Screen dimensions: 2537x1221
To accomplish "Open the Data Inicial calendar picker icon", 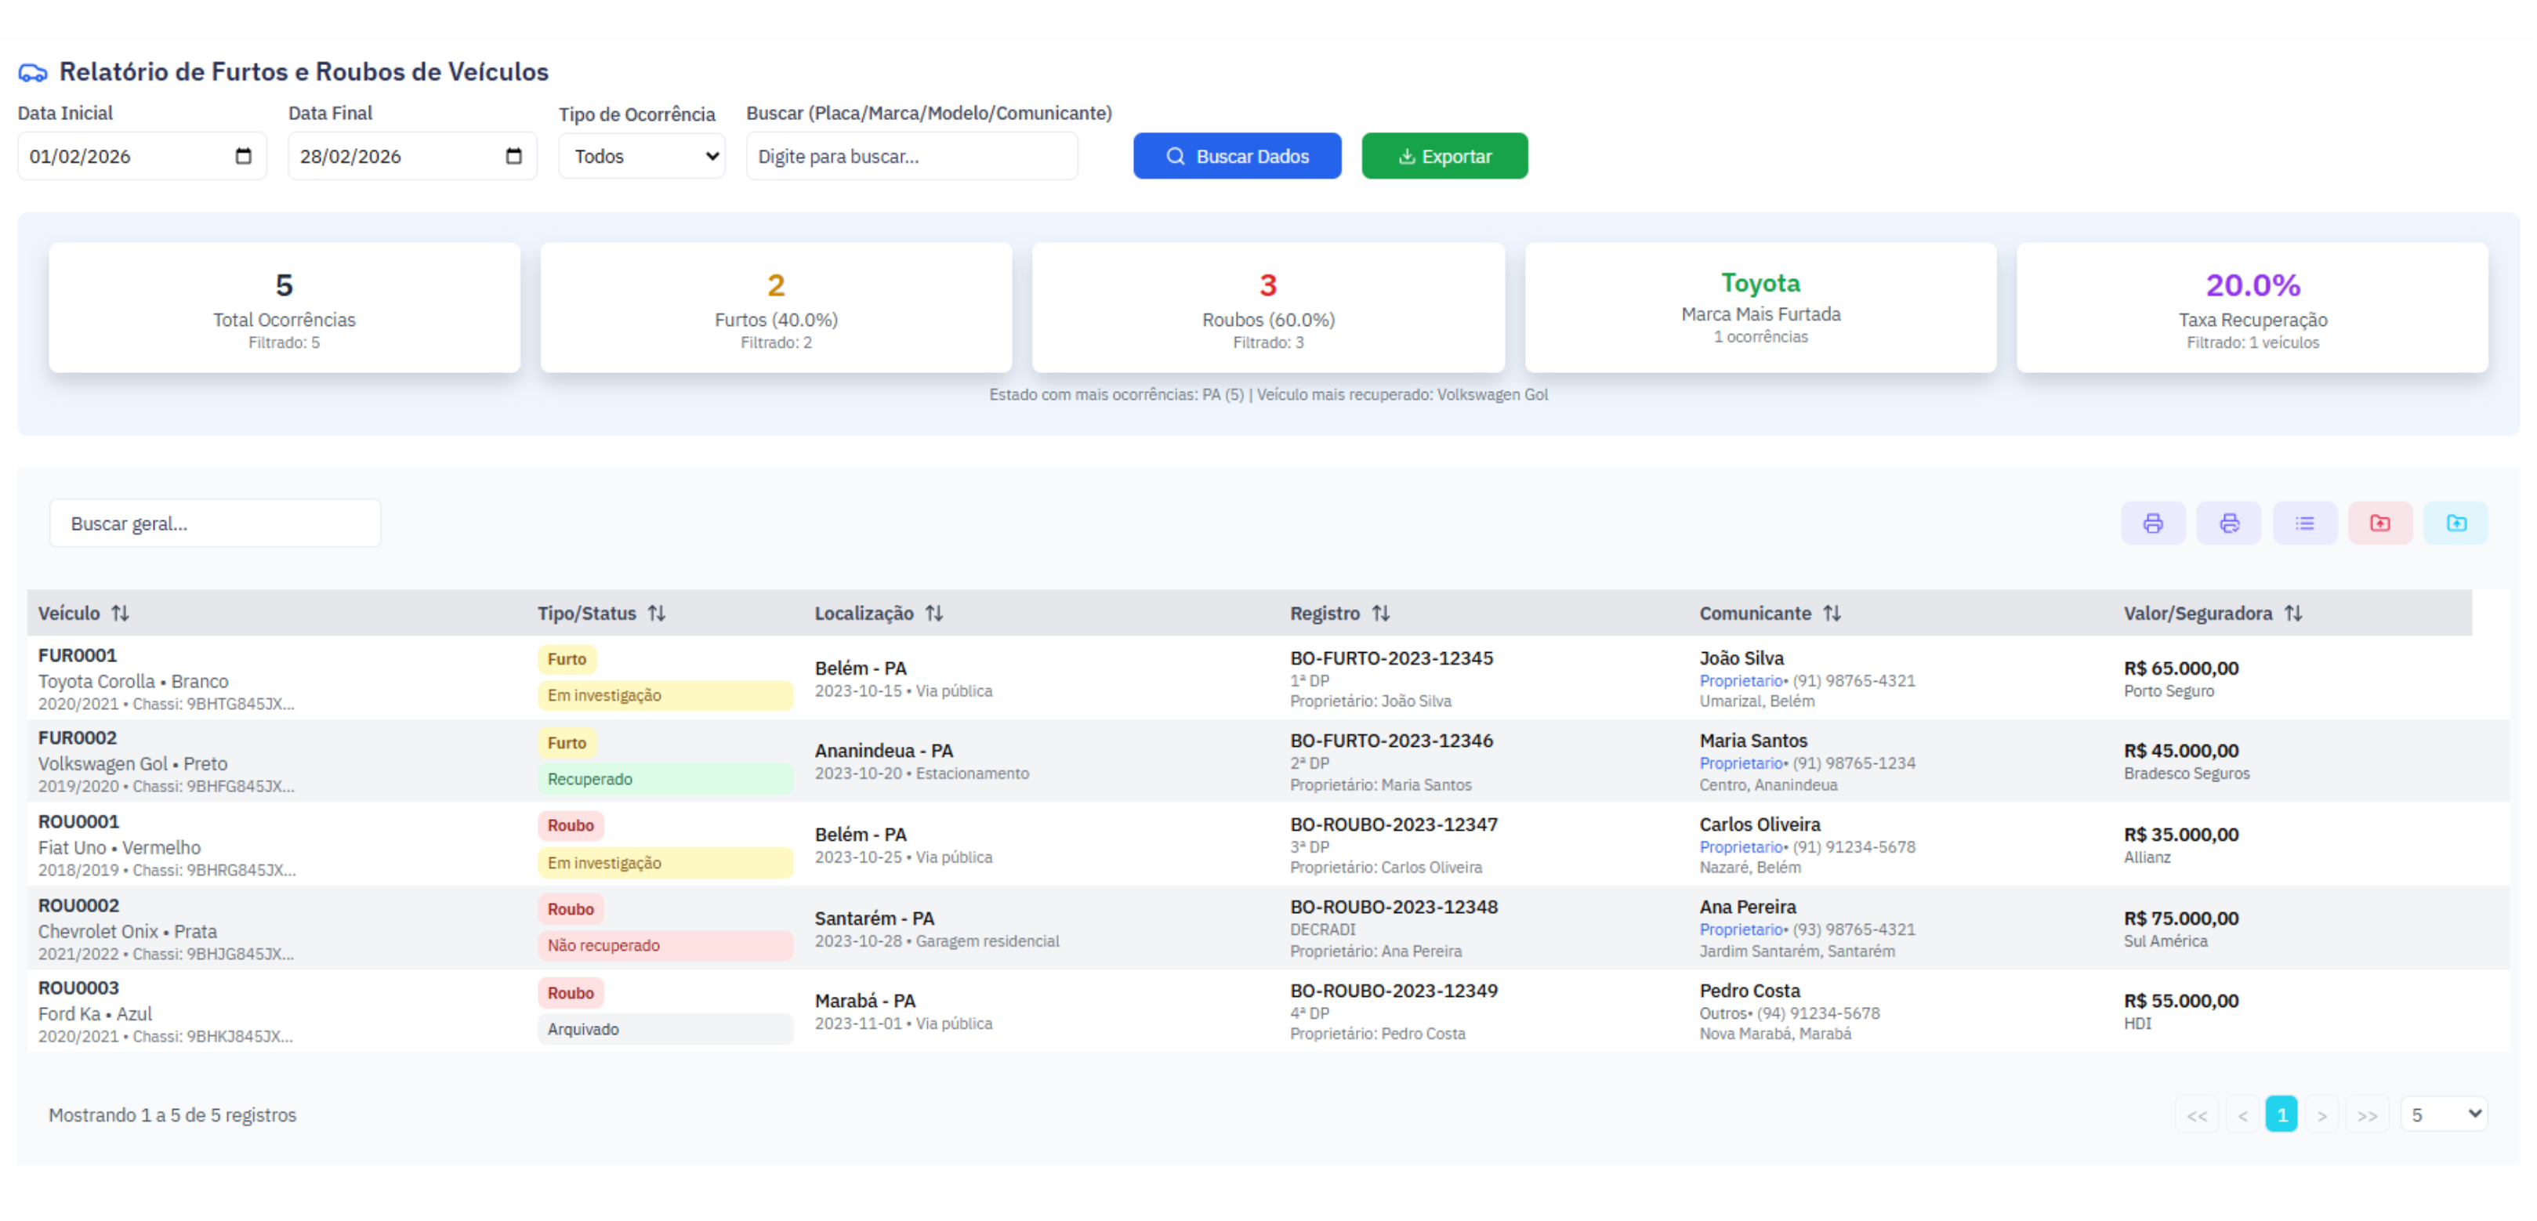I will pos(243,156).
